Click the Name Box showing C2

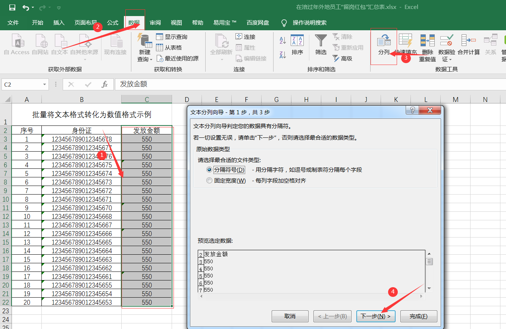[x=22, y=85]
